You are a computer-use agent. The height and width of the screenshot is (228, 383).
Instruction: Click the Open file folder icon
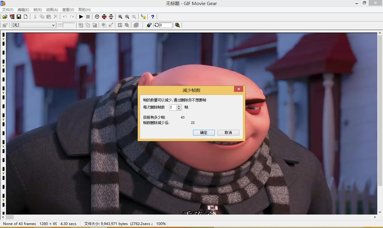tap(5, 17)
